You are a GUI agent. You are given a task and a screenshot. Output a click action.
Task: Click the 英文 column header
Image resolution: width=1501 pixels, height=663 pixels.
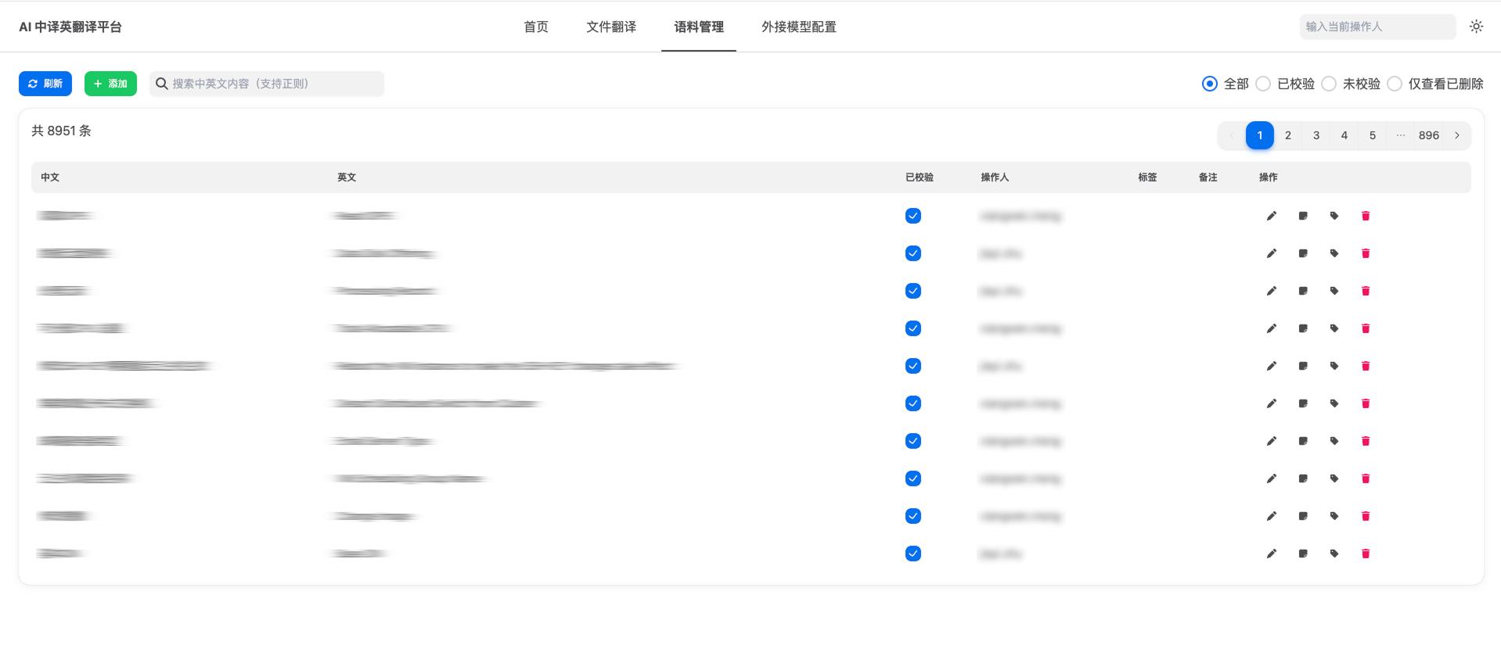[347, 177]
